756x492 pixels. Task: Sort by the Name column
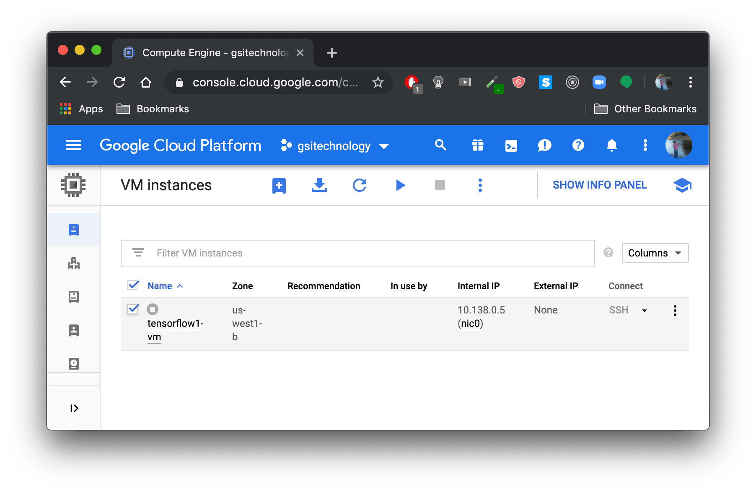165,286
